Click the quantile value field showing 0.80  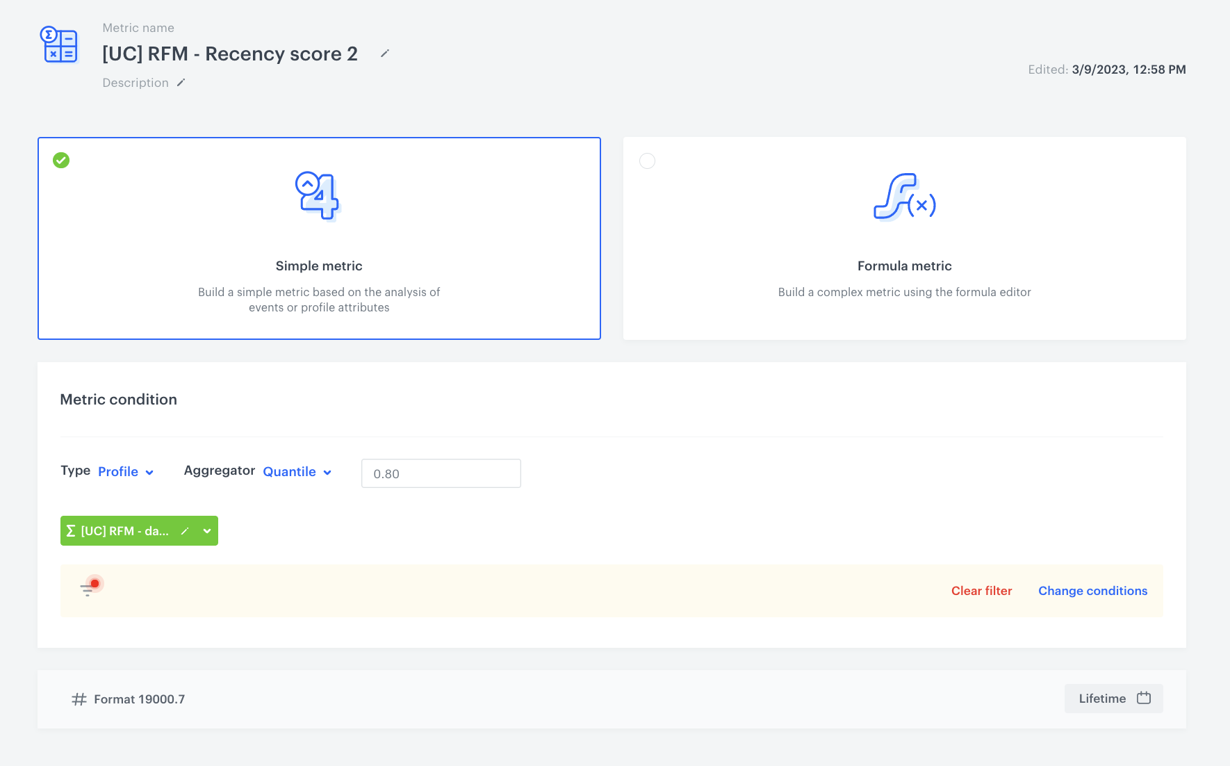click(441, 473)
